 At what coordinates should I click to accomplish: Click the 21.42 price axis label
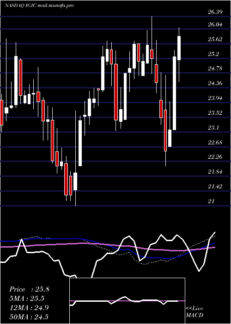215,187
